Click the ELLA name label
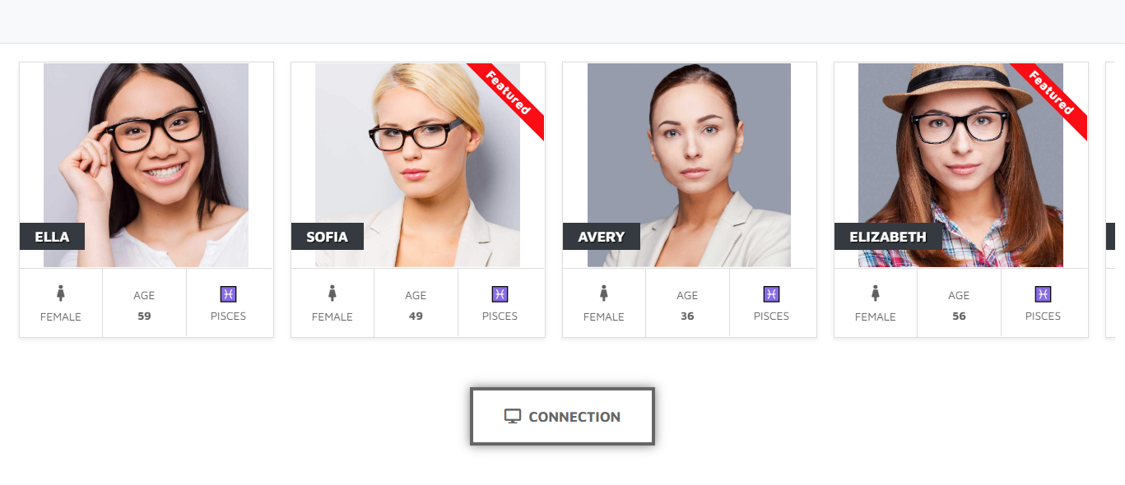 point(52,237)
